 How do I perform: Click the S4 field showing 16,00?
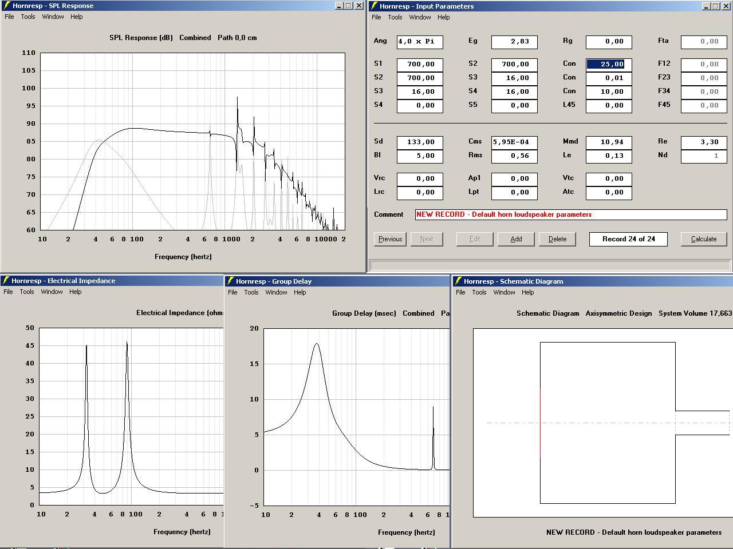click(514, 92)
